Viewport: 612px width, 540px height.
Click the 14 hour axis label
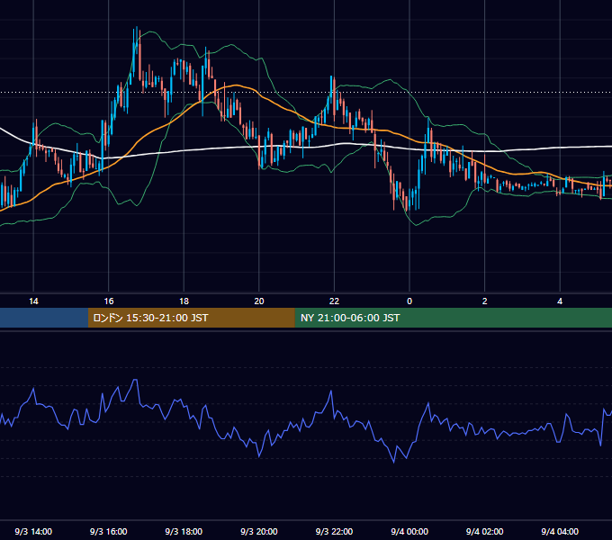coord(33,301)
